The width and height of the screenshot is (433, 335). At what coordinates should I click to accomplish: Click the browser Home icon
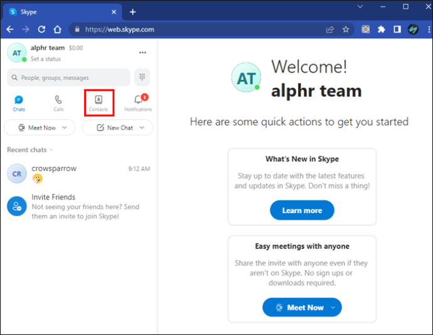point(58,30)
